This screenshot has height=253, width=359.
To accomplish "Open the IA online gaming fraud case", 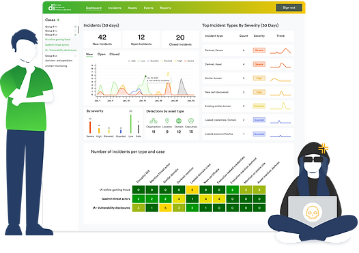I will (x=58, y=40).
